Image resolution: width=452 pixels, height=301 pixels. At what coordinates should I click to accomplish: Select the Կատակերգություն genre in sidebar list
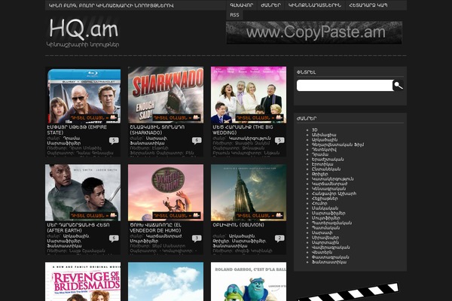pyautogui.click(x=333, y=179)
